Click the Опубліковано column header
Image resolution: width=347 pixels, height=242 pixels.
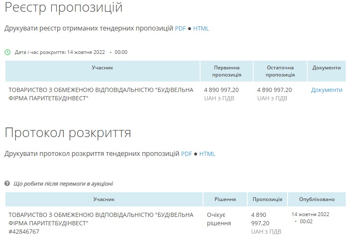pyautogui.click(x=317, y=199)
